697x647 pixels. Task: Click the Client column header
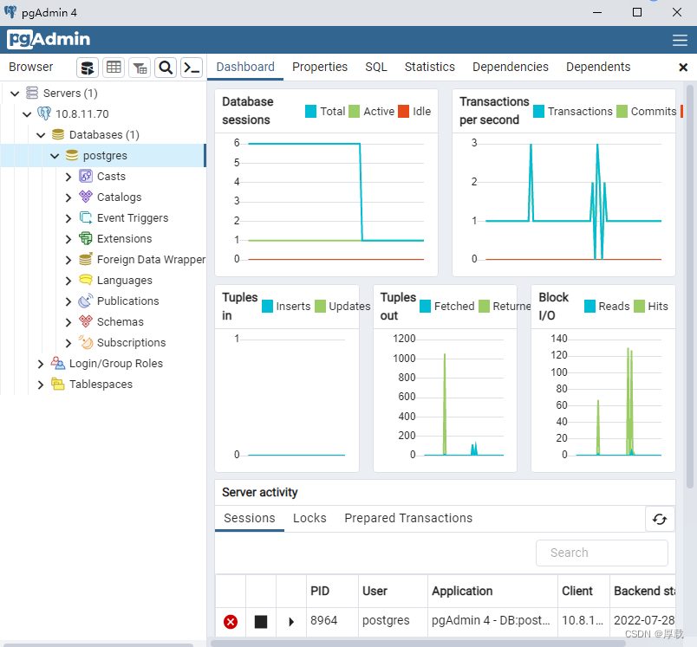tap(583, 591)
